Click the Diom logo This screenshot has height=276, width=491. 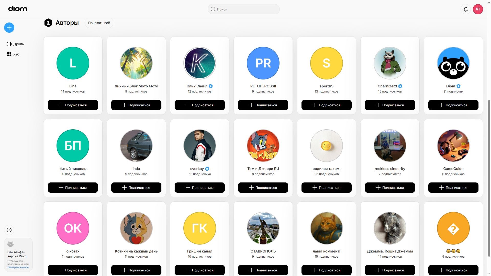point(18,9)
